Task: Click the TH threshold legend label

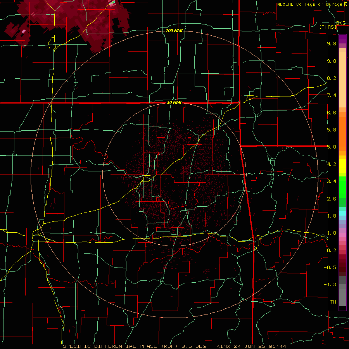Action: pos(333,302)
